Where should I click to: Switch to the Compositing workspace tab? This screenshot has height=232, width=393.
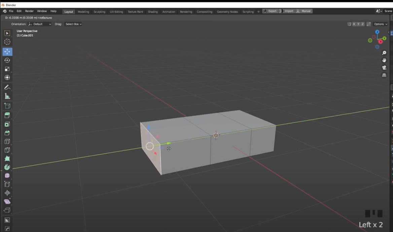tap(205, 12)
